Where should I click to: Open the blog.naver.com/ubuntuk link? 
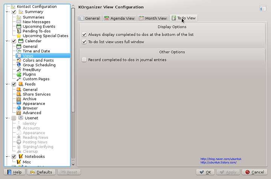point(221,159)
